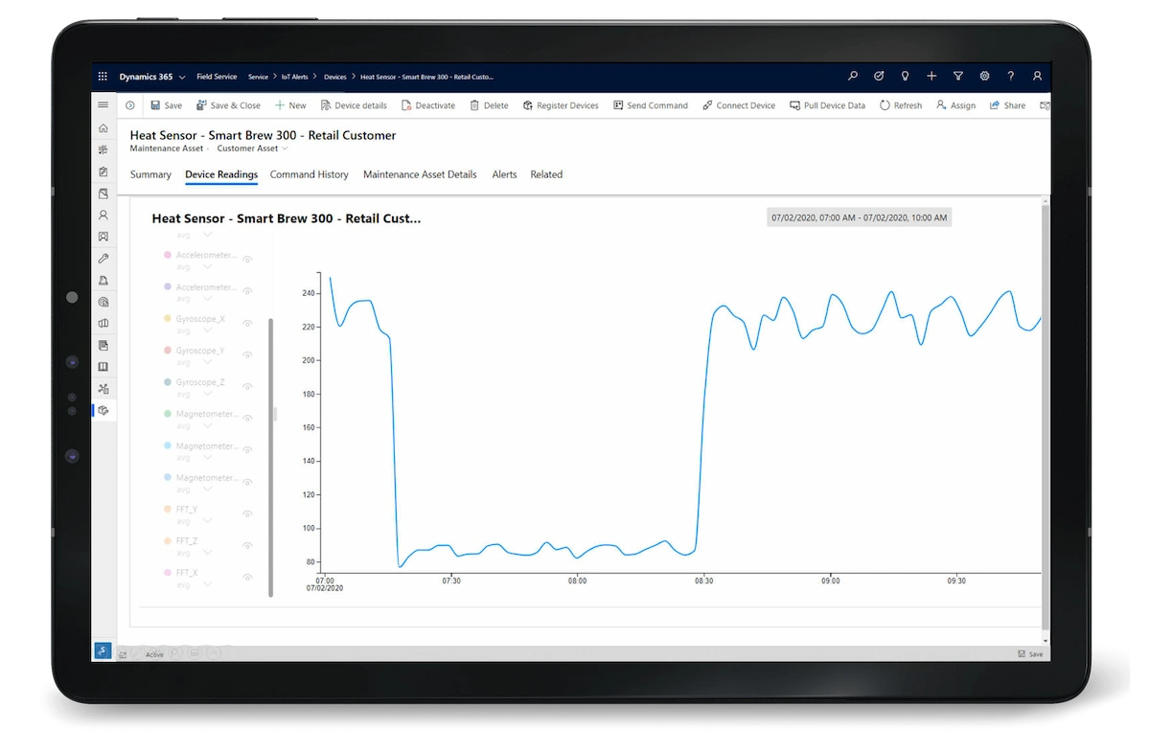Click the plus quick-create icon

[931, 77]
